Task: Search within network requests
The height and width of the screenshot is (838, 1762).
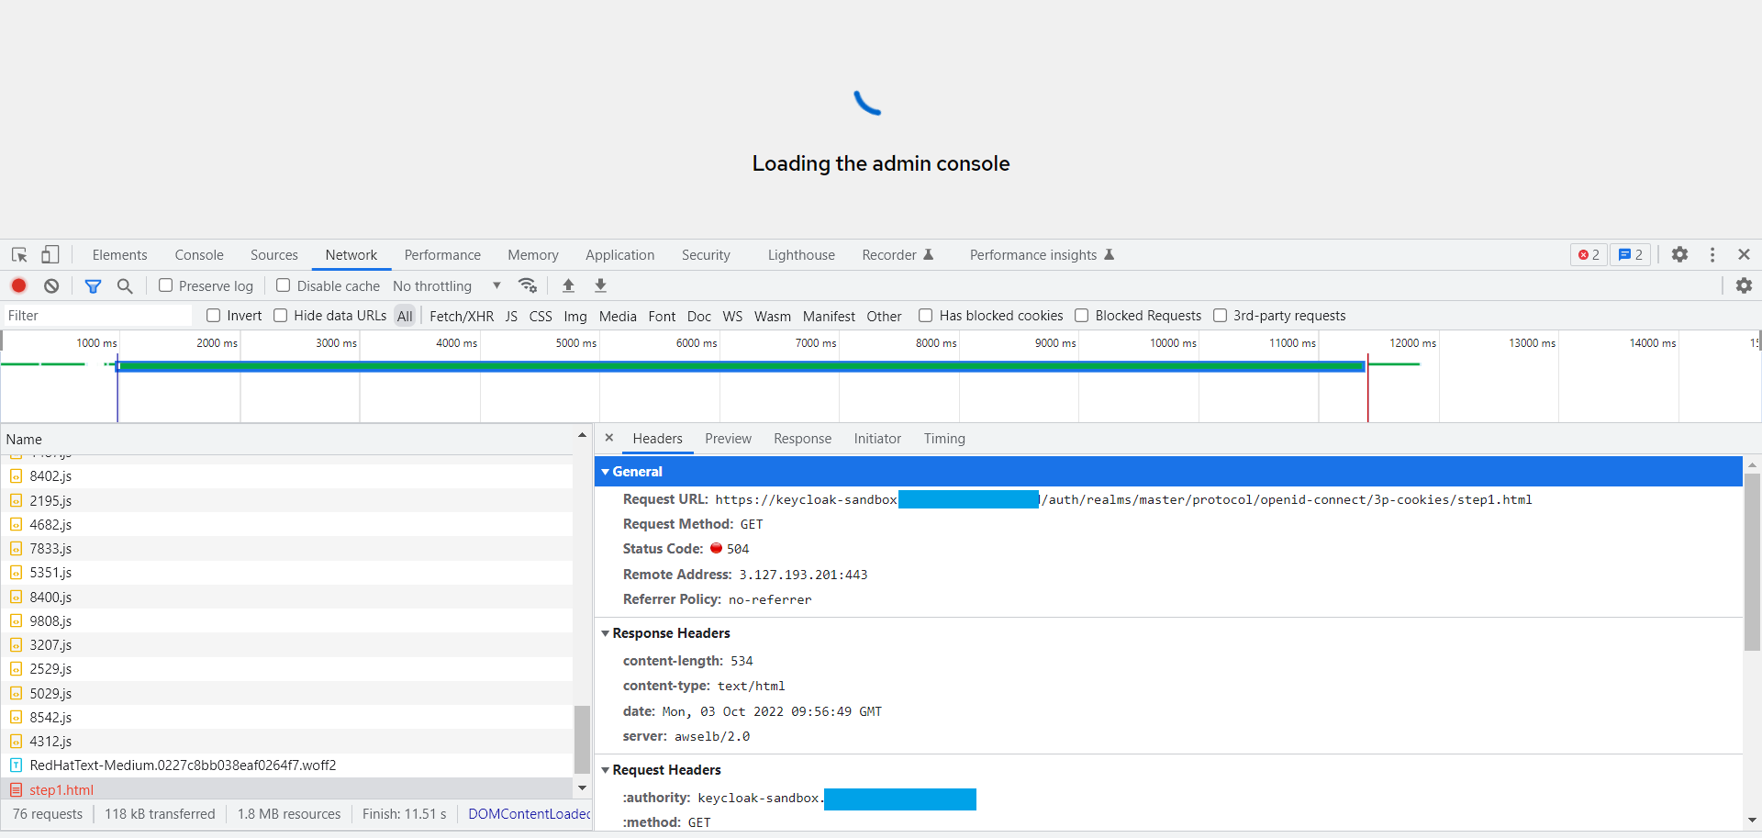Action: coord(126,285)
